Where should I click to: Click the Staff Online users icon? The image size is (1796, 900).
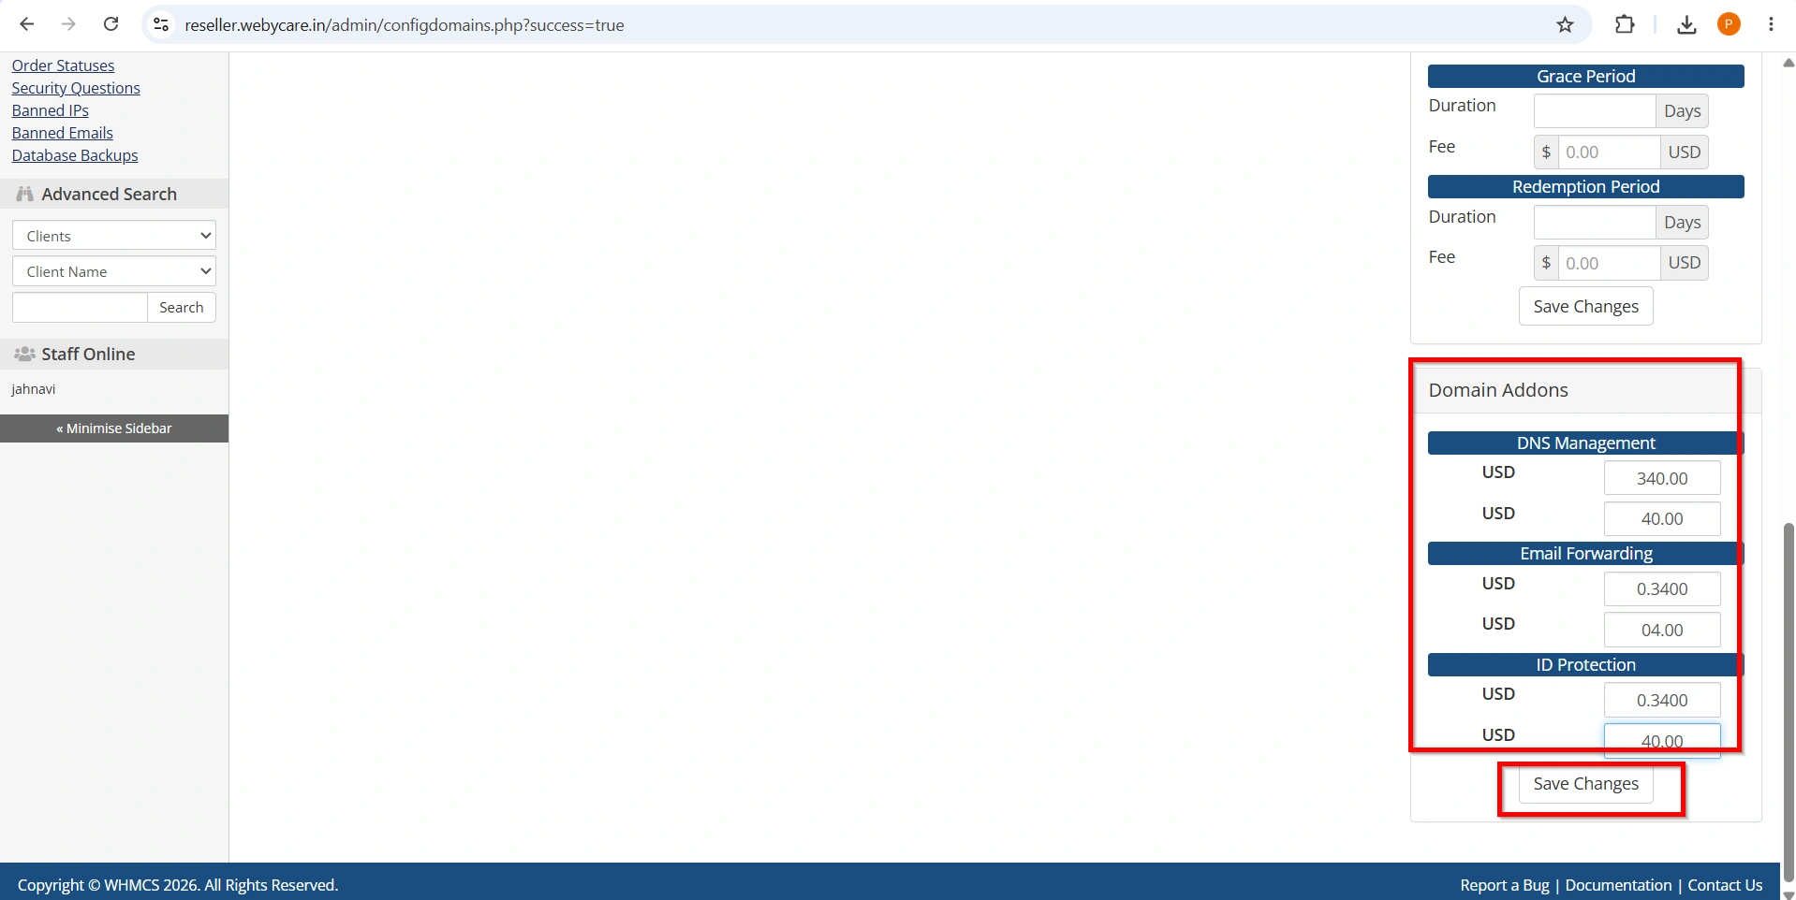tap(24, 354)
